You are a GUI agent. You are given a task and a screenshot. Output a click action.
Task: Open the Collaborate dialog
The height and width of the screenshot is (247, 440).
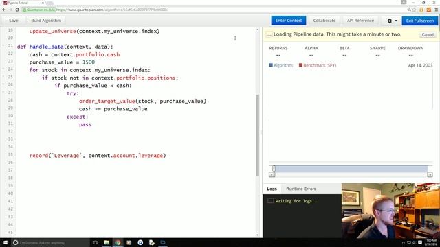(324, 21)
